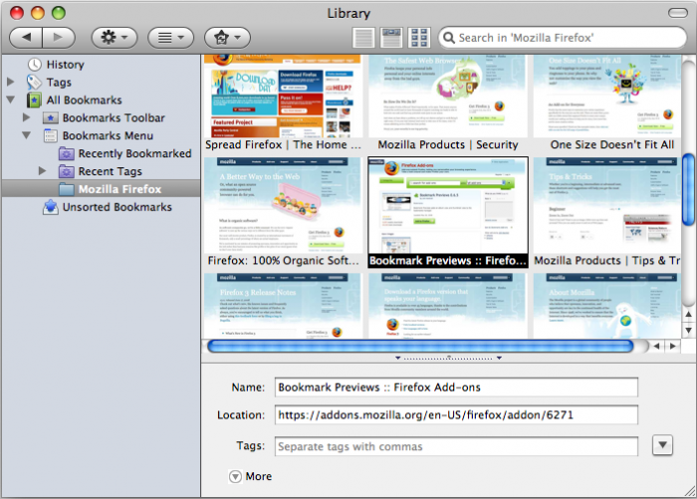Click the Bookmarks Toolbar star icon

pos(50,118)
